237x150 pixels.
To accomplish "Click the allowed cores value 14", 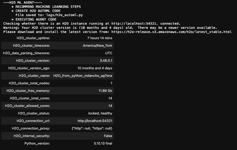I will point(110,106).
